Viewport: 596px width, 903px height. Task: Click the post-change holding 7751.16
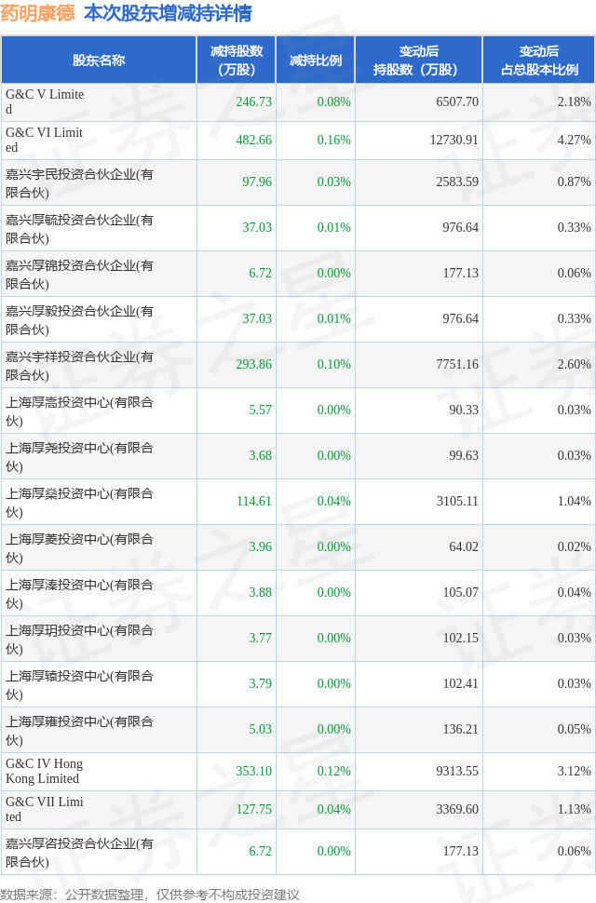click(457, 364)
